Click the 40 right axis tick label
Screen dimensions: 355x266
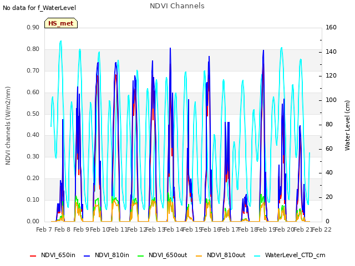[329, 173]
